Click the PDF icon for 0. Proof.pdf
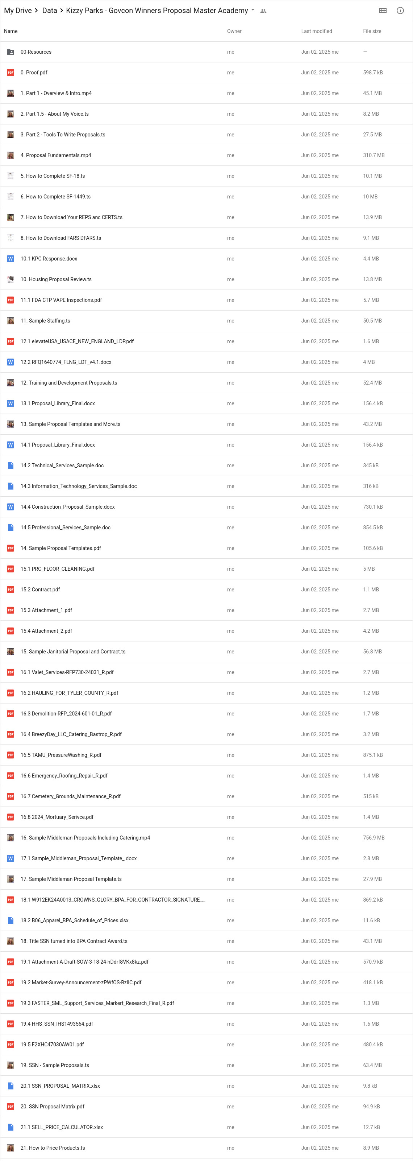This screenshot has width=413, height=1161. pyautogui.click(x=11, y=73)
